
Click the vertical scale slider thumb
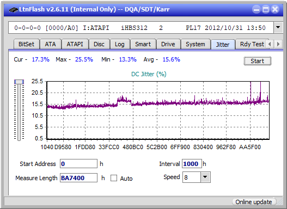pos(19,82)
